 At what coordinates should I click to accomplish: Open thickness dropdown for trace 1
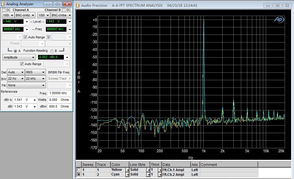[x=160, y=170]
